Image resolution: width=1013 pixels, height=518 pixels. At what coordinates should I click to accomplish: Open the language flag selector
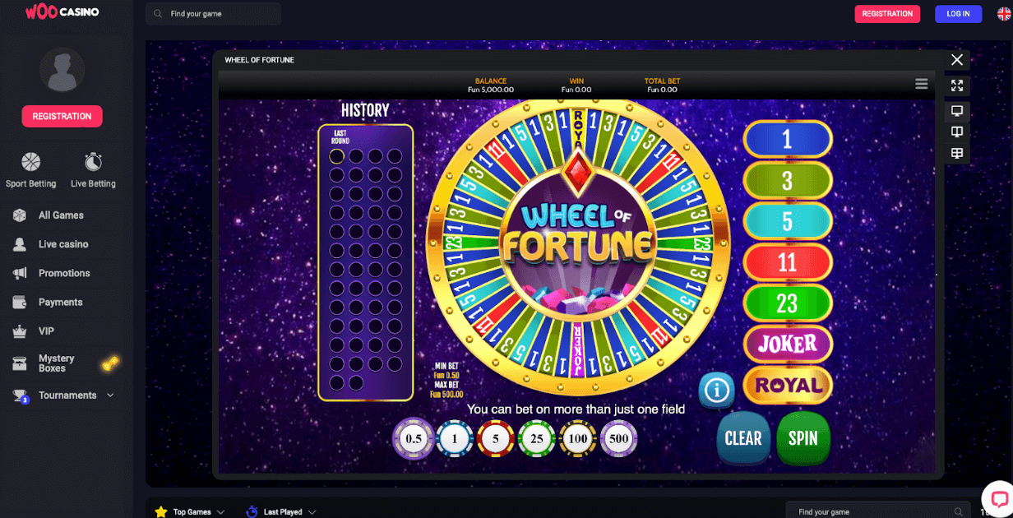pos(1004,14)
